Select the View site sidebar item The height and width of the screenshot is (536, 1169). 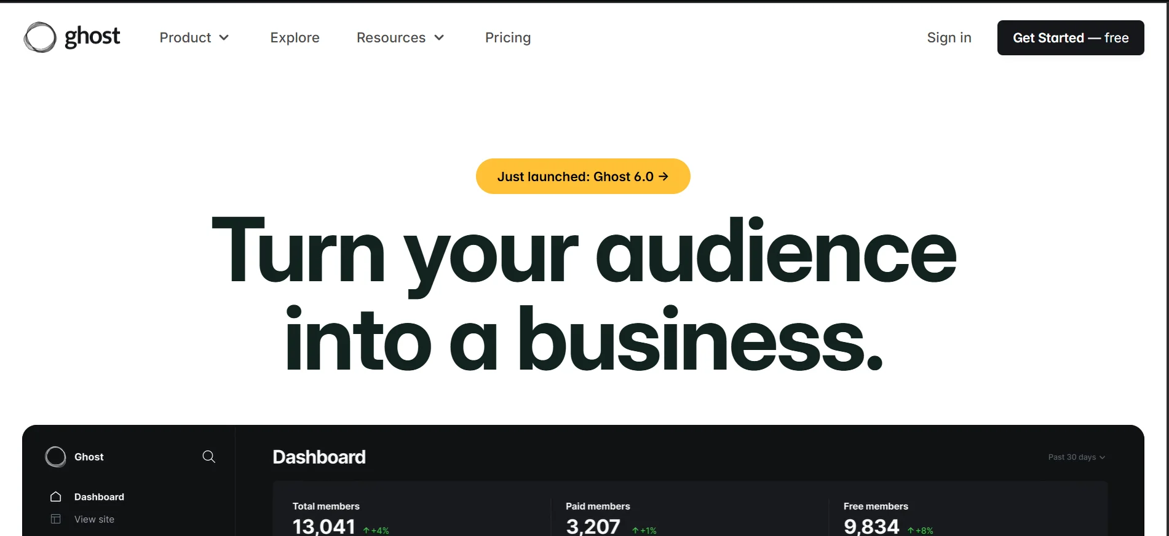(94, 519)
